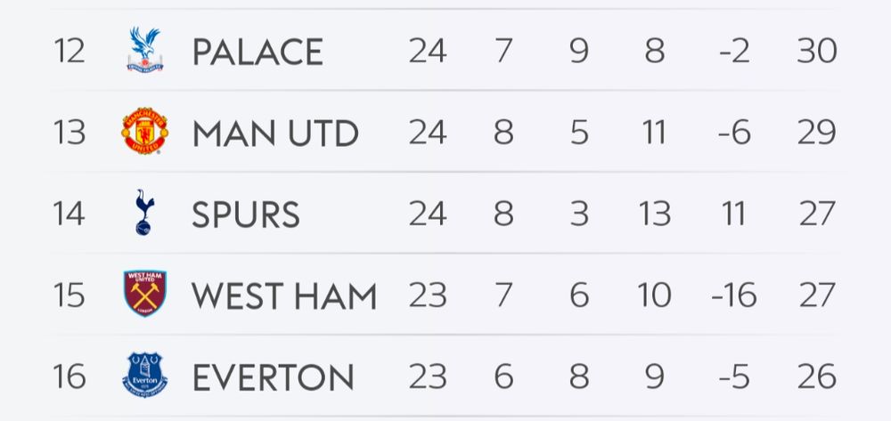This screenshot has height=421, width=891.
Task: Click position number 12 in table
Action: (x=69, y=52)
